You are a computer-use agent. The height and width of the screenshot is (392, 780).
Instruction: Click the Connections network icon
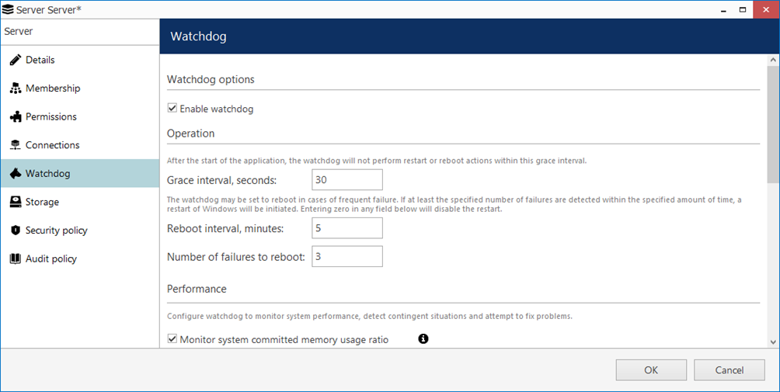pos(15,145)
